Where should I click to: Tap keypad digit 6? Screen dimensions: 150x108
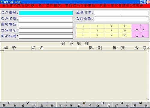(x=111, y=26)
